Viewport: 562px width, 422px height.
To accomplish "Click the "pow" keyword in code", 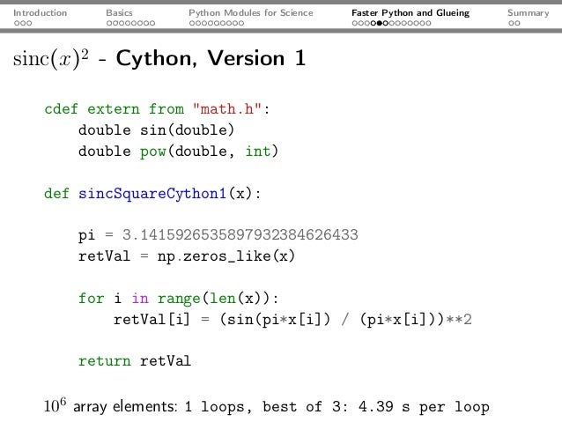I will tap(153, 152).
